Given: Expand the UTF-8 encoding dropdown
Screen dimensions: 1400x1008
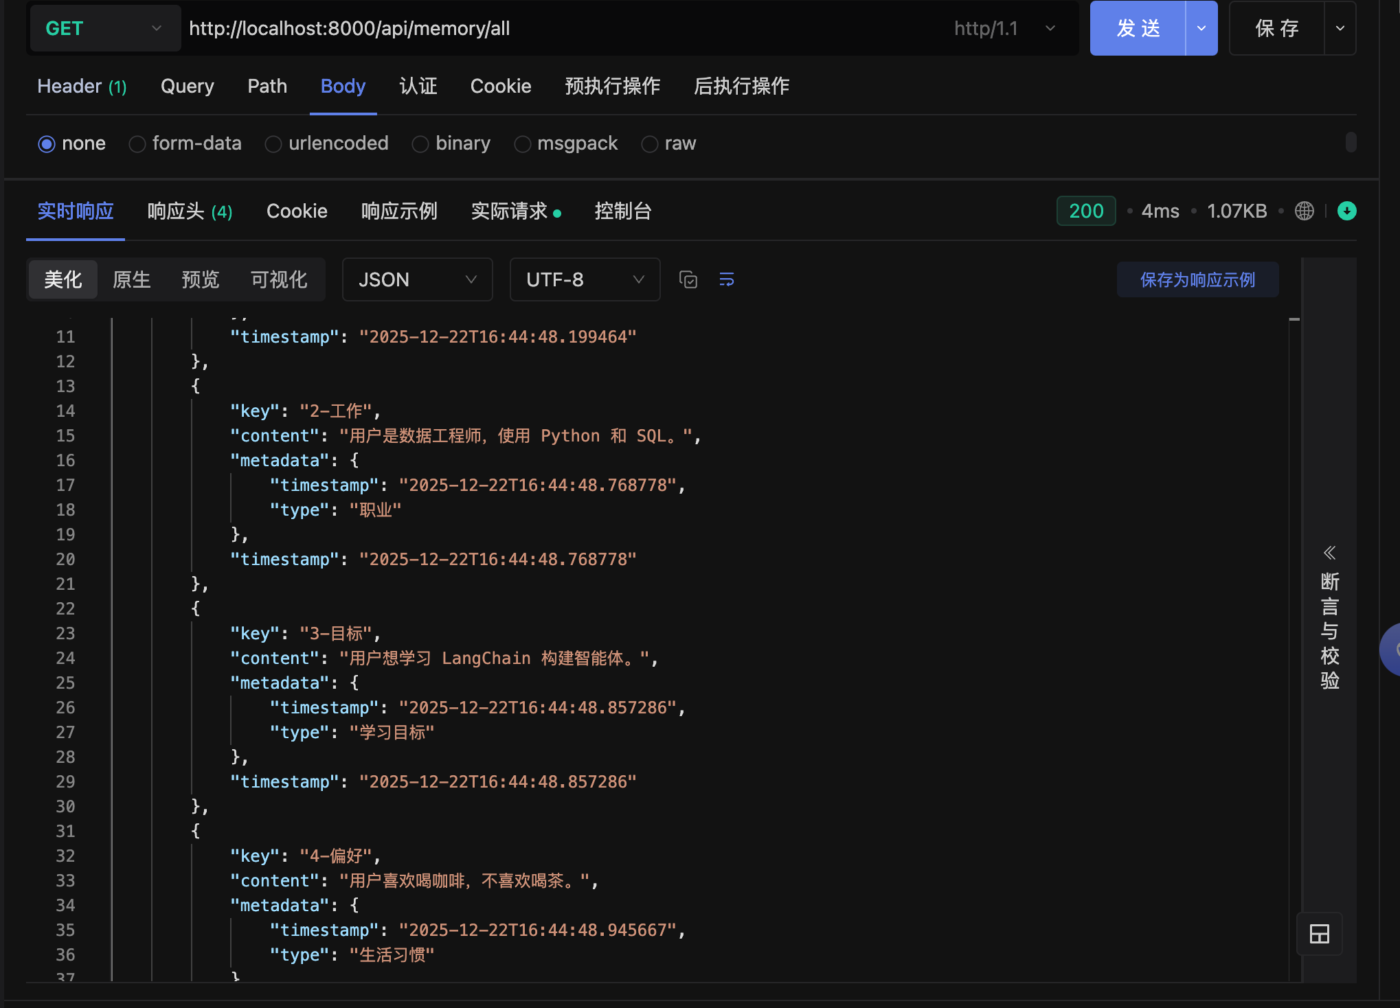Looking at the screenshot, I should pos(585,279).
